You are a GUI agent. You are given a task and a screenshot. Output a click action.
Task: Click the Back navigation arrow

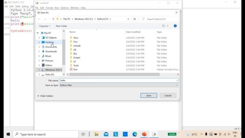point(39,19)
